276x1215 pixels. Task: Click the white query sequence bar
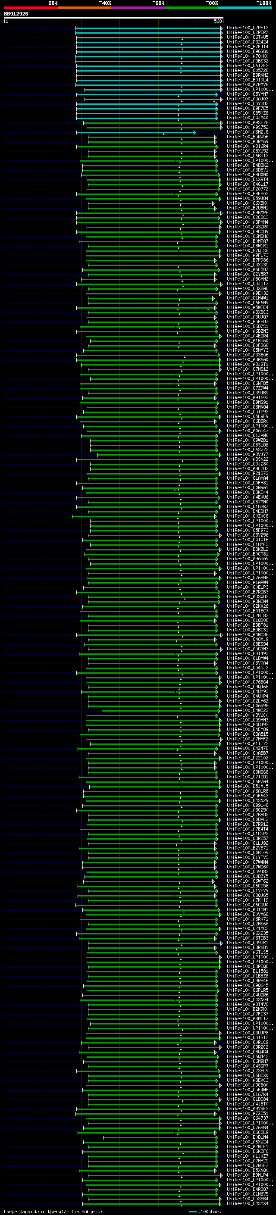114,18
